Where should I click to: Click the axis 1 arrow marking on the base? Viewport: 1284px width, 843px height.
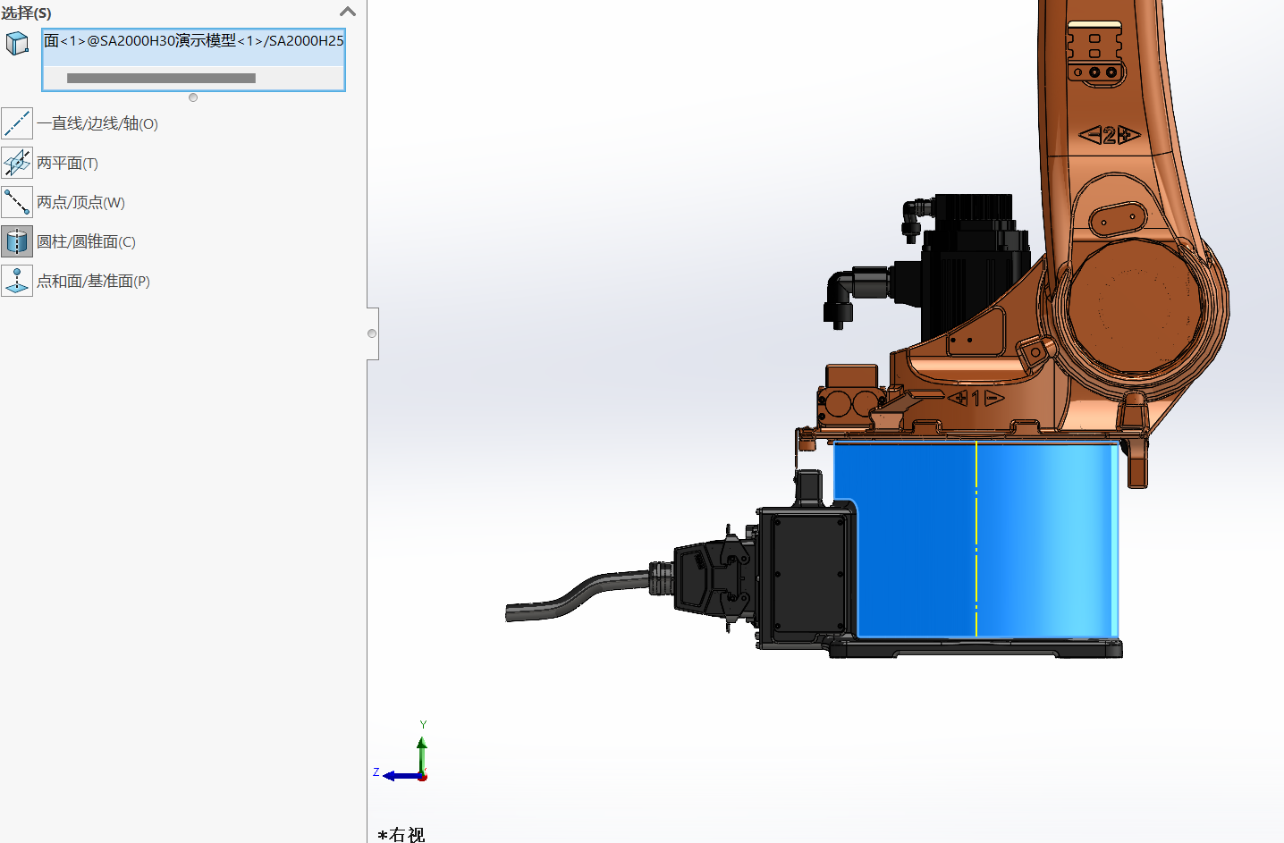[976, 398]
